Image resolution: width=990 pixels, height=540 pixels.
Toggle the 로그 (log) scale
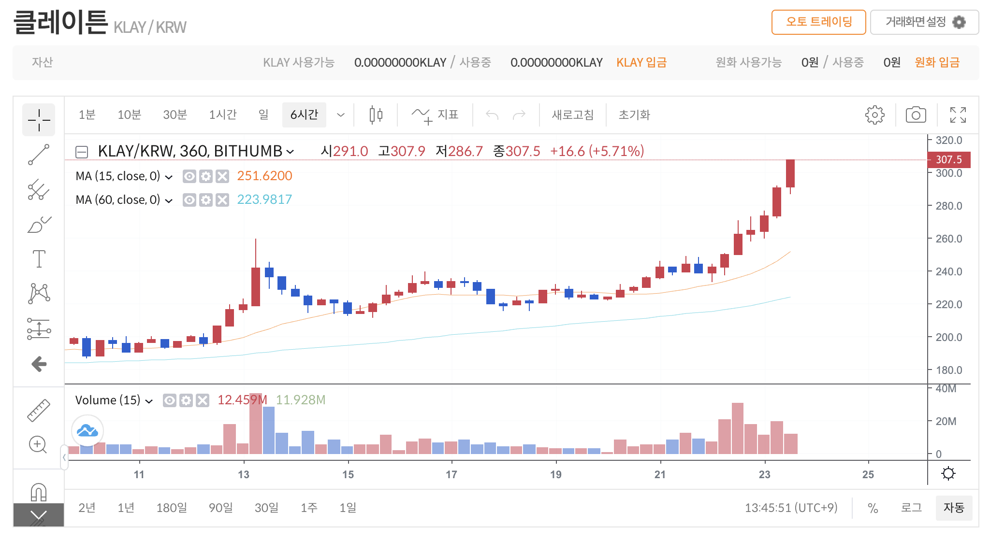(911, 508)
